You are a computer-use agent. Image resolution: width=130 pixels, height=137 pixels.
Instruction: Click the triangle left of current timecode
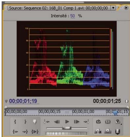(6, 101)
